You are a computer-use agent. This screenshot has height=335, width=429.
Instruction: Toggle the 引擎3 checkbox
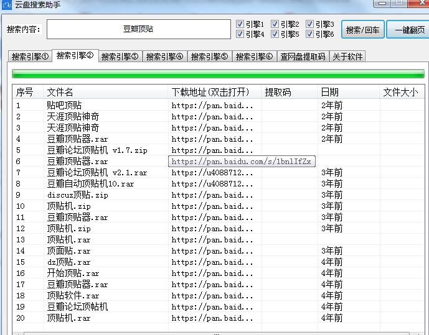point(309,24)
